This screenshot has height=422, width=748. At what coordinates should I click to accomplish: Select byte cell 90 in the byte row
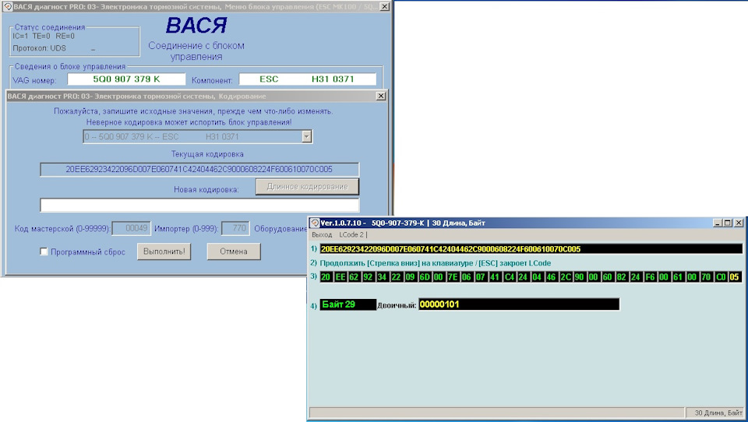pyautogui.click(x=580, y=277)
